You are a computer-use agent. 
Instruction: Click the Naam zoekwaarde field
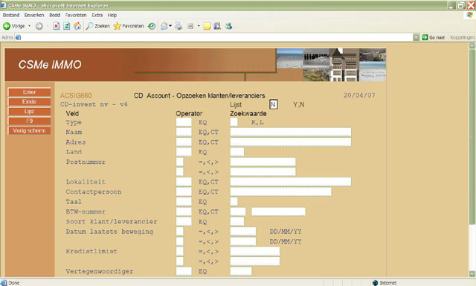[291, 133]
